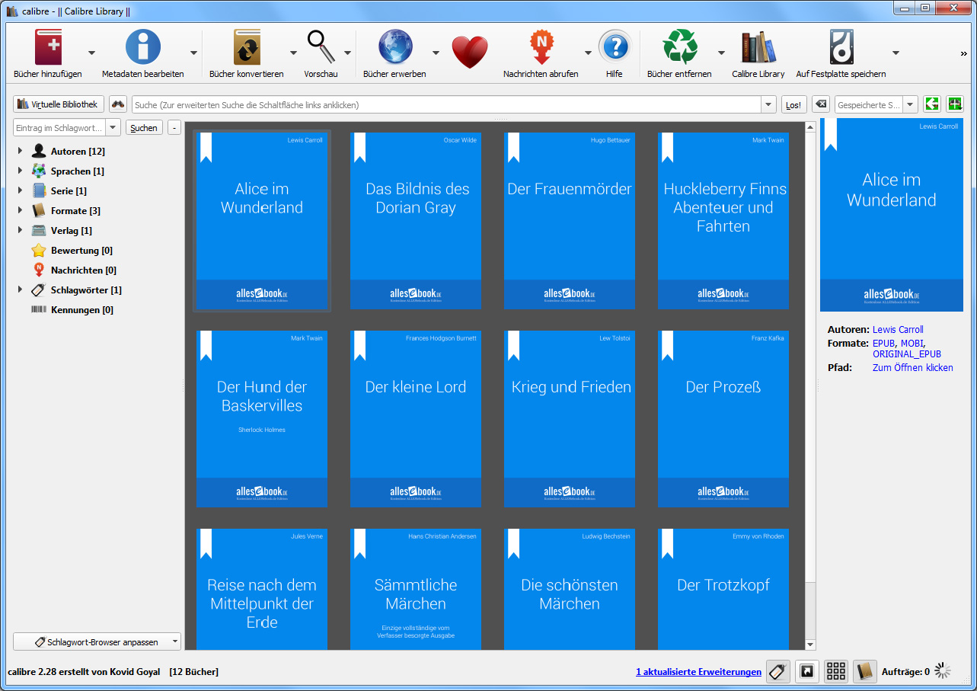The image size is (977, 691).
Task: Expand the Formate [3] category
Action: [x=20, y=210]
